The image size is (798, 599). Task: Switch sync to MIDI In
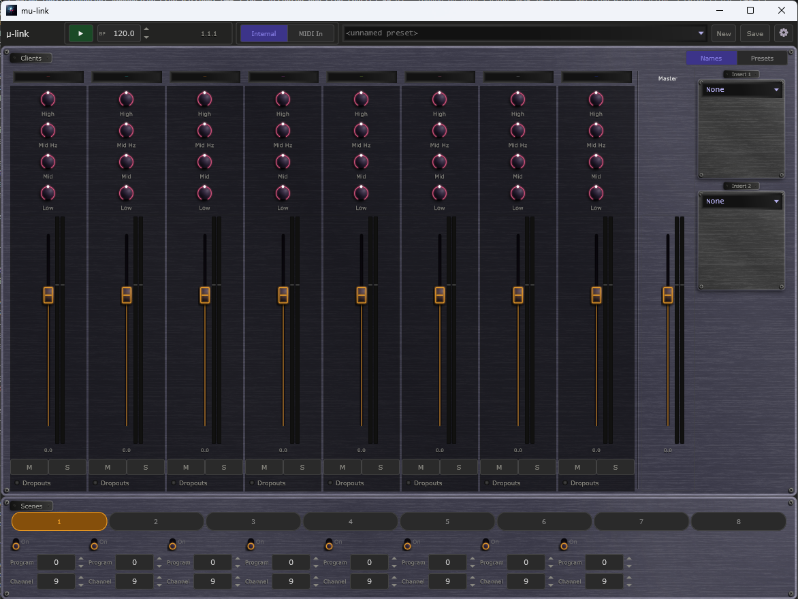[310, 33]
